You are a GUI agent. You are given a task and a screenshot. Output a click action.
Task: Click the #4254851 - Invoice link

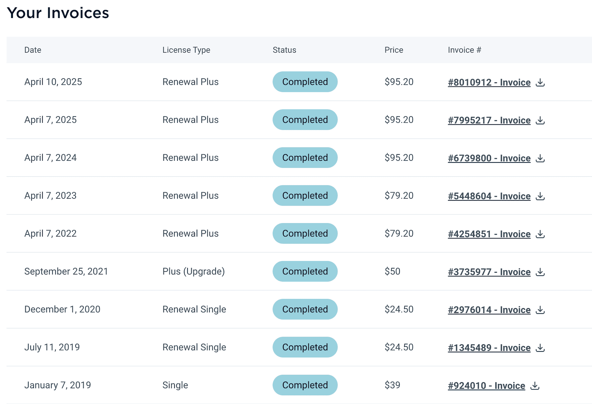pyautogui.click(x=489, y=234)
